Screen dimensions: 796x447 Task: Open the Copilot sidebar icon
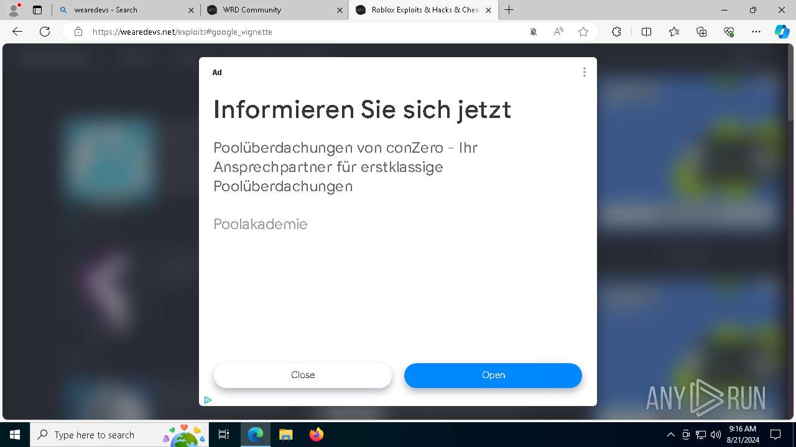pos(782,32)
